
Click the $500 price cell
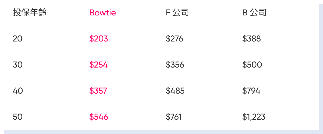pyautogui.click(x=252, y=65)
